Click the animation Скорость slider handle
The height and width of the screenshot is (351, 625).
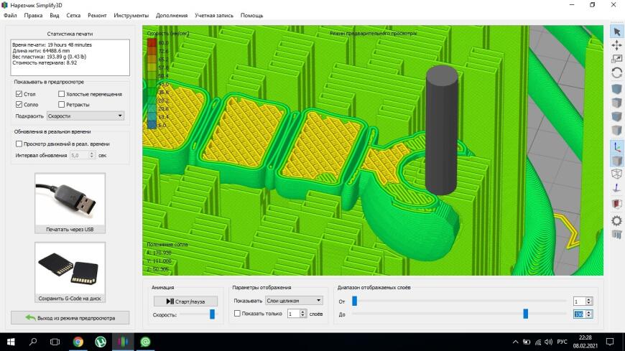pyautogui.click(x=212, y=314)
